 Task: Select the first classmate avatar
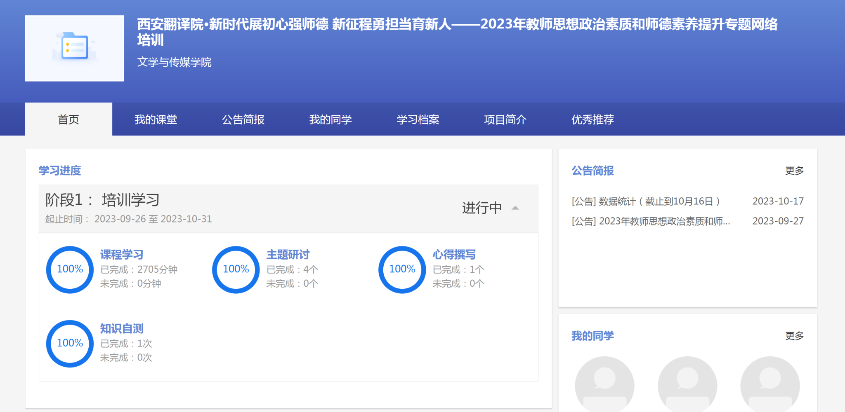(x=604, y=384)
